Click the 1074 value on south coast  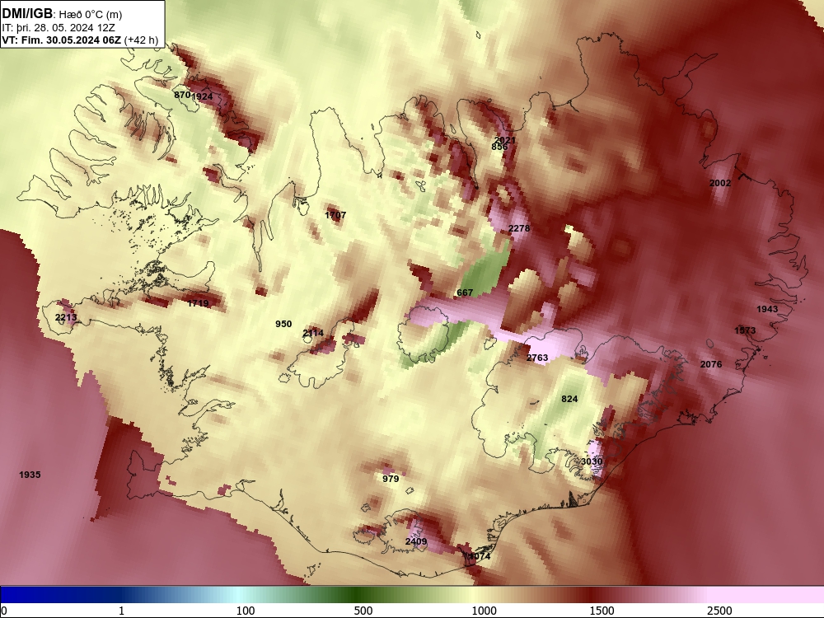[480, 556]
